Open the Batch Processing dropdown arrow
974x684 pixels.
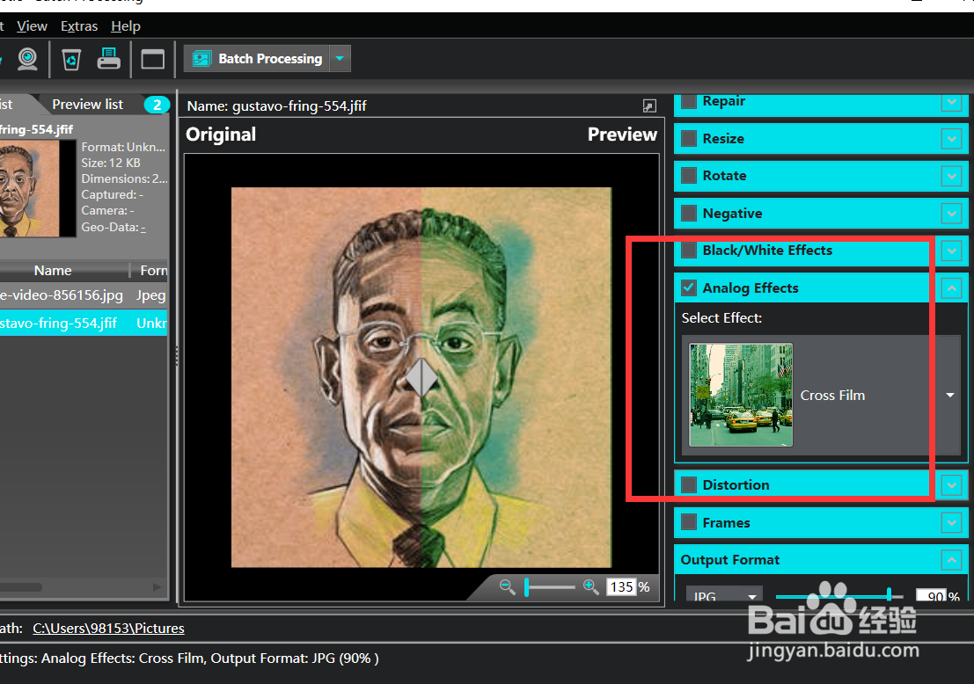(x=340, y=58)
